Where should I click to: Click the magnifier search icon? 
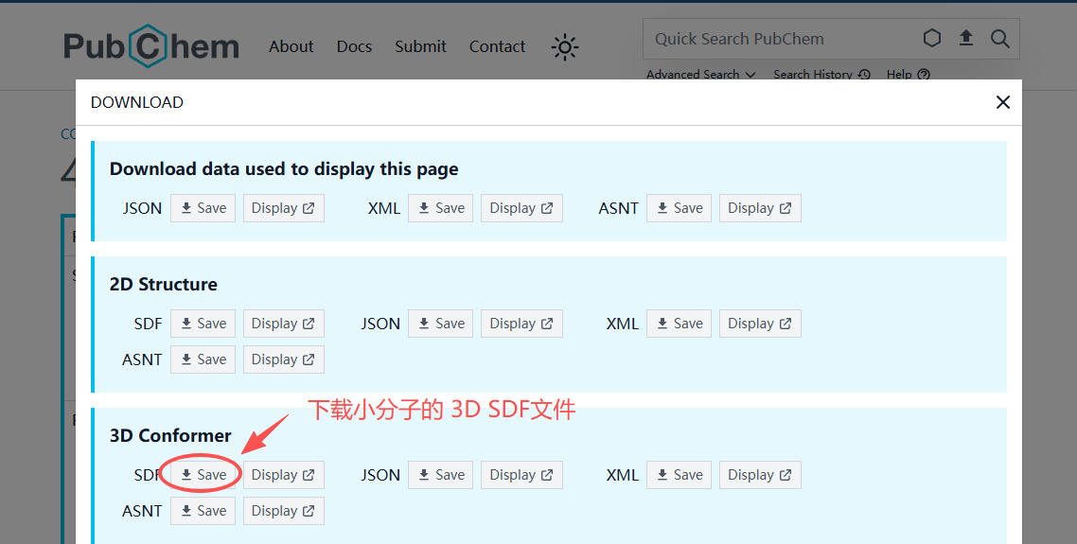999,39
